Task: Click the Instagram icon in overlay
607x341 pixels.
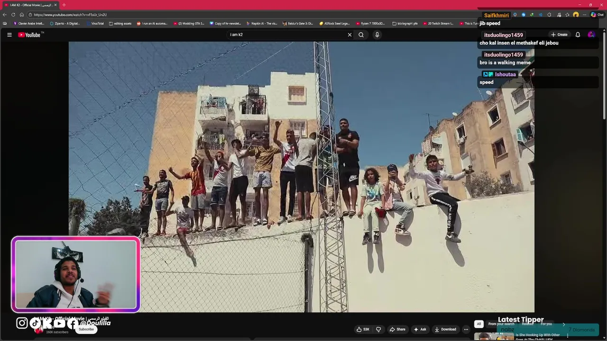Action: pyautogui.click(x=22, y=323)
